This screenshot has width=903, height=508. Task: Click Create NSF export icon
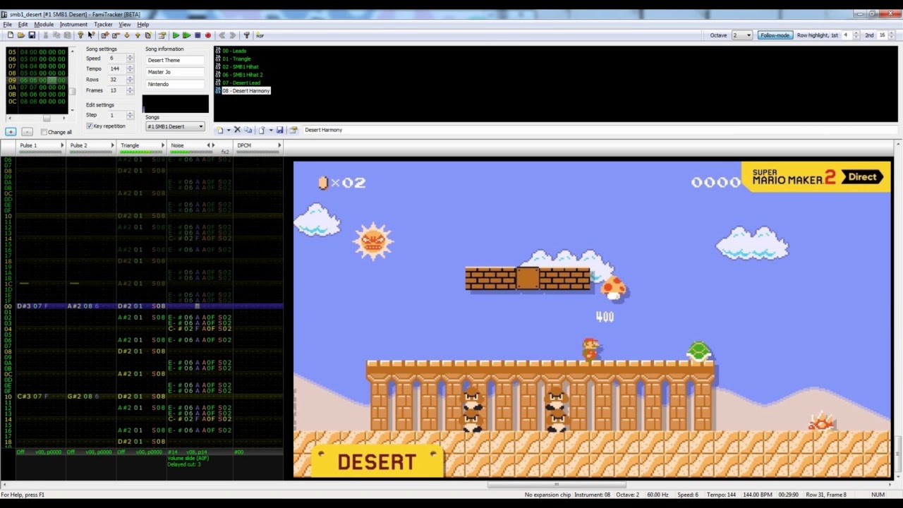tap(260, 35)
